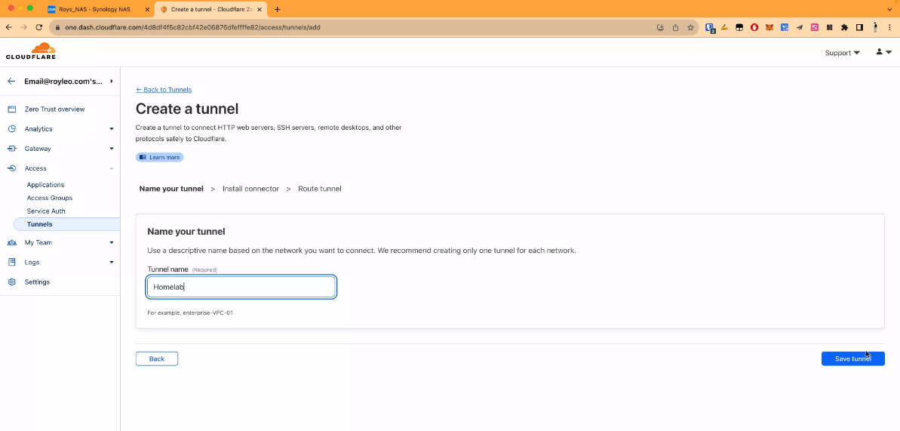This screenshot has width=900, height=431.
Task: Open the Chrome Extensions puzzle icon
Action: coord(844,27)
